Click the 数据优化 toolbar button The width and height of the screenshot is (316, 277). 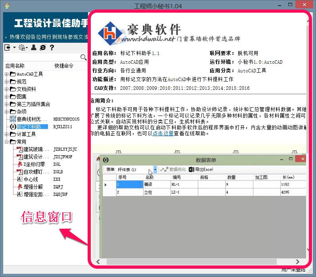173,169
